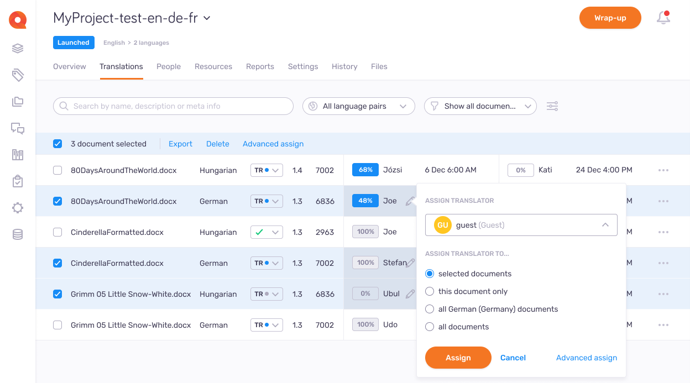This screenshot has width=690, height=383.
Task: Expand the 'Show all documents' filter dropdown
Action: coord(480,106)
